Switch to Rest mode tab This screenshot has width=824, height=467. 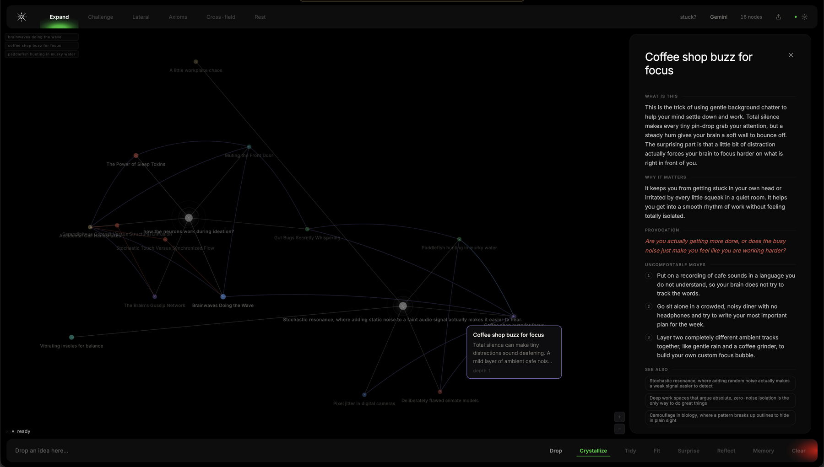click(x=260, y=17)
